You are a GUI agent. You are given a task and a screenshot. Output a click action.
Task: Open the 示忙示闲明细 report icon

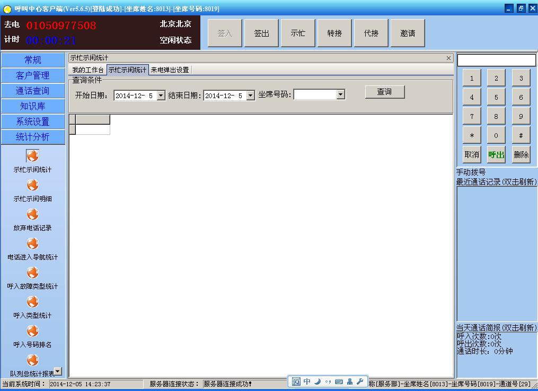pos(33,185)
